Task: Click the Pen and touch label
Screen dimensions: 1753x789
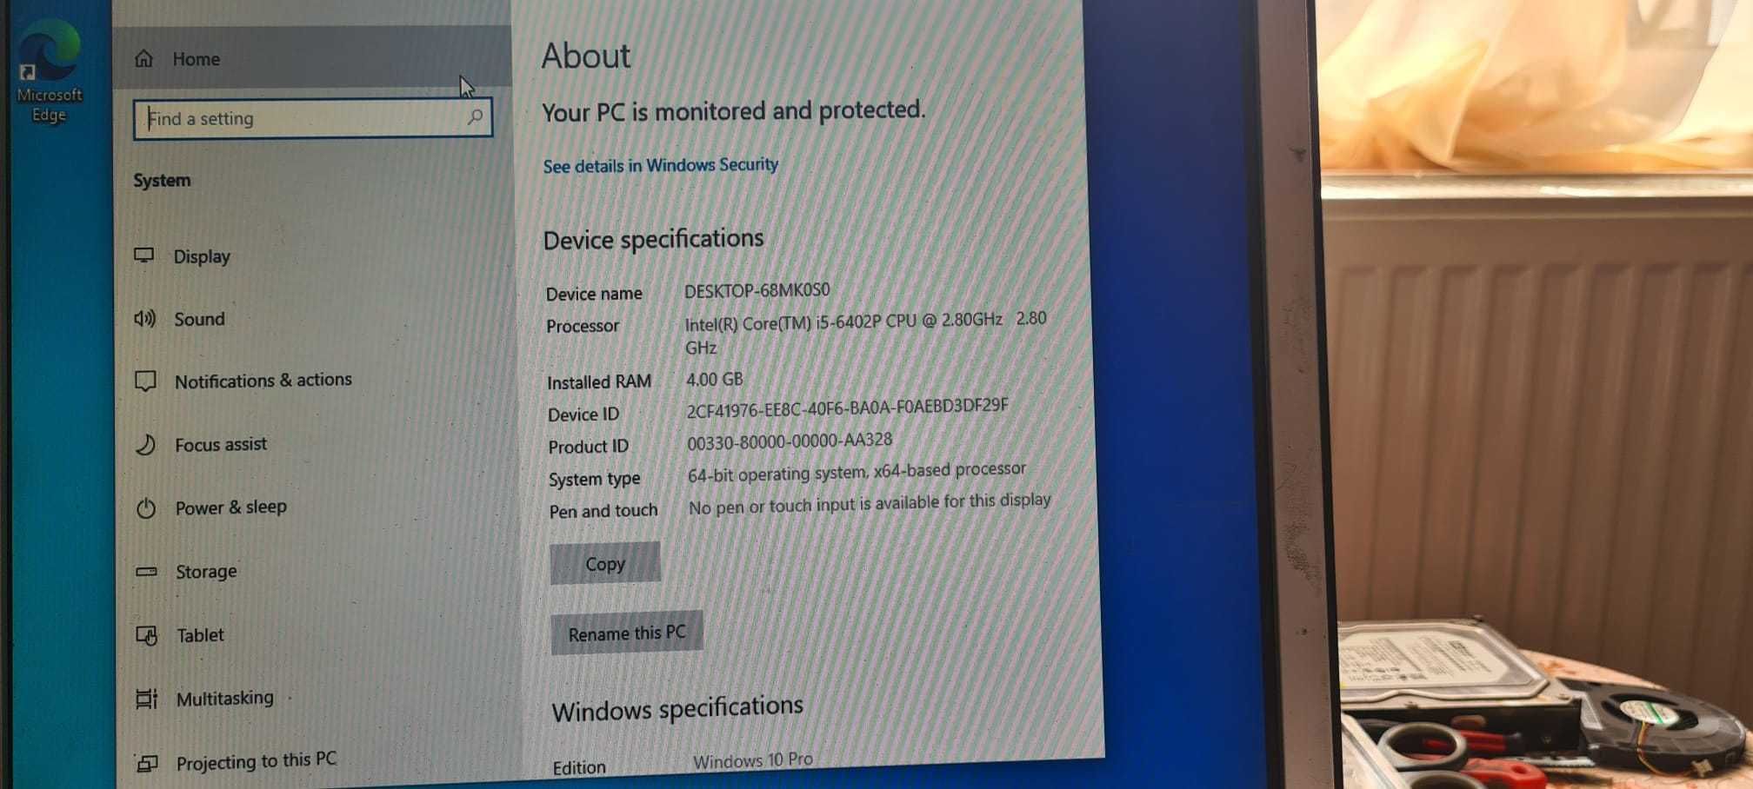Action: tap(603, 511)
